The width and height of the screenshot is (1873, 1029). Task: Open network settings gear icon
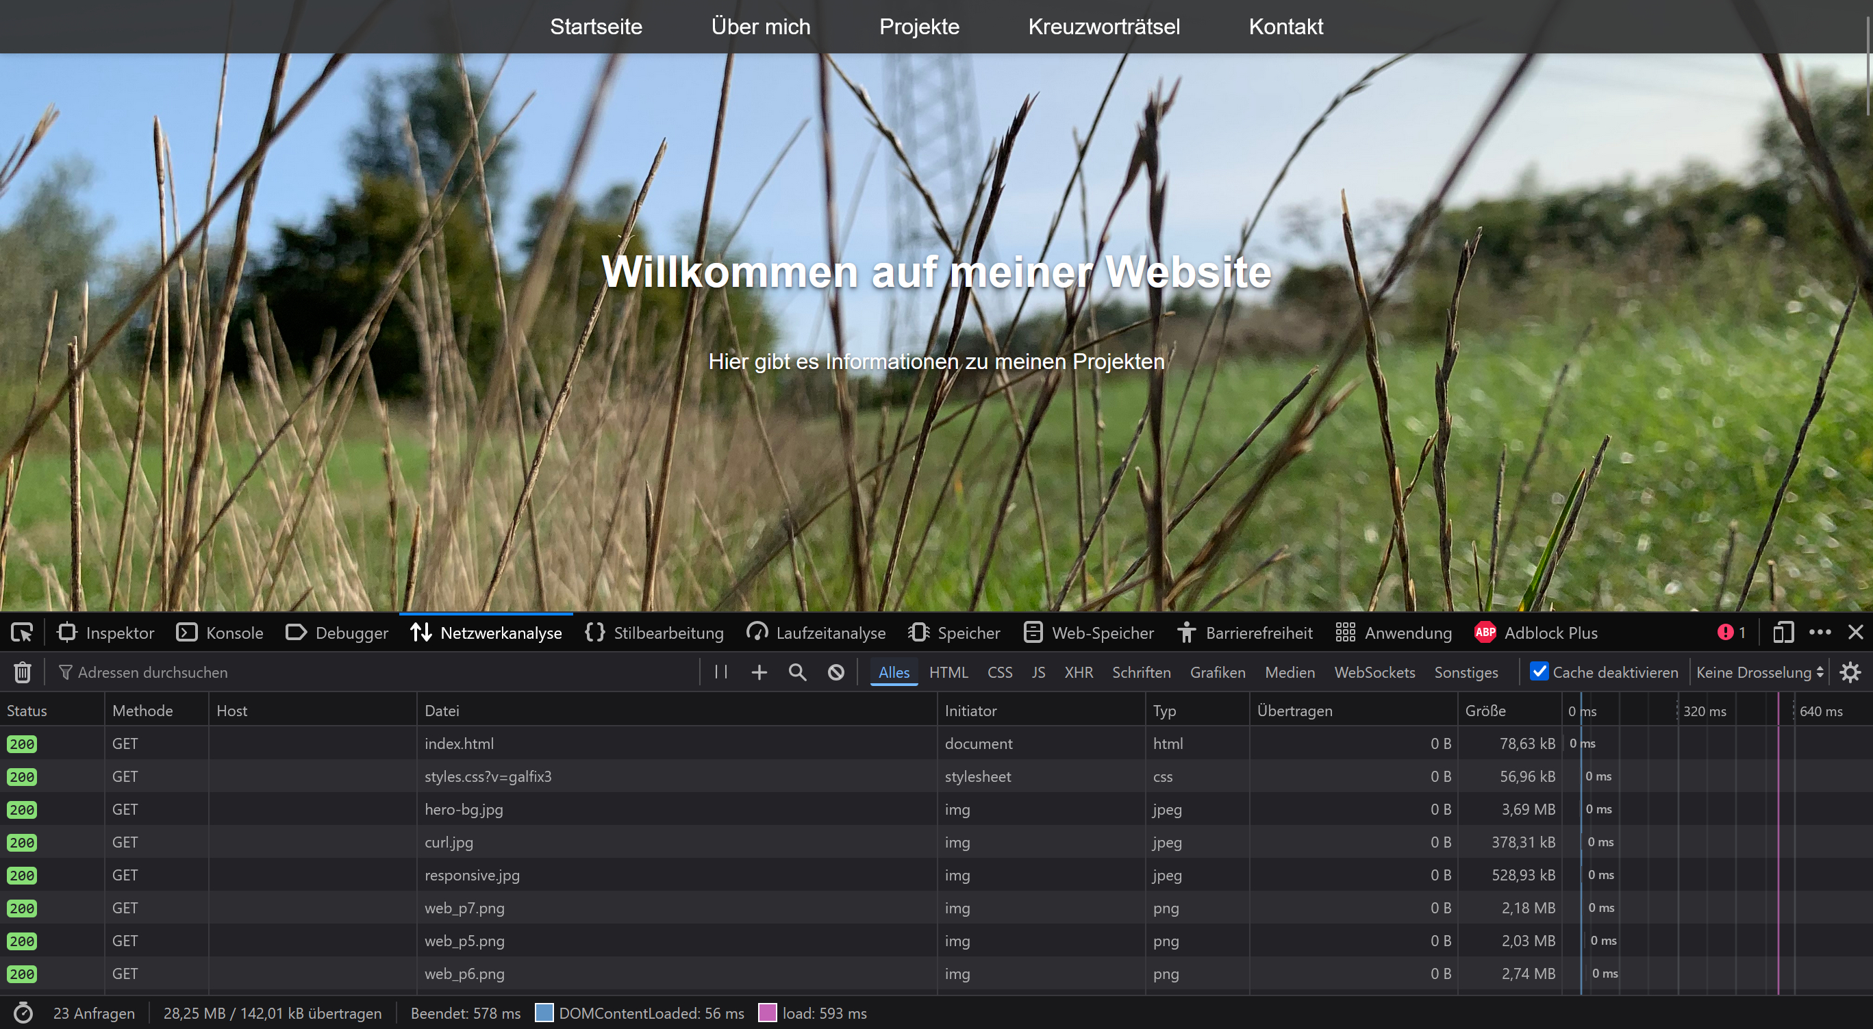(1850, 672)
